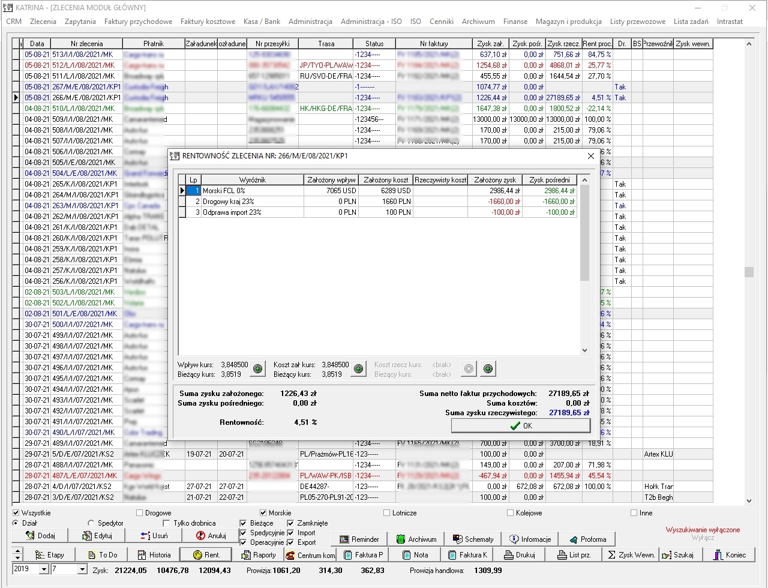Click the main list scroll-down arrow
This screenshot has height=588, width=768.
click(x=749, y=500)
